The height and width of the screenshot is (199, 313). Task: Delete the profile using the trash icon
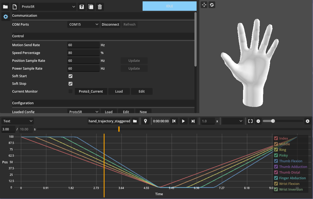point(100,7)
